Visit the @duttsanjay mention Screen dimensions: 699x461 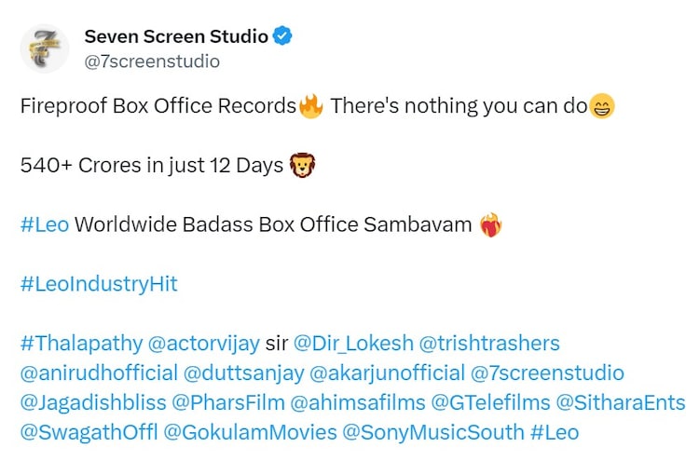(x=242, y=373)
